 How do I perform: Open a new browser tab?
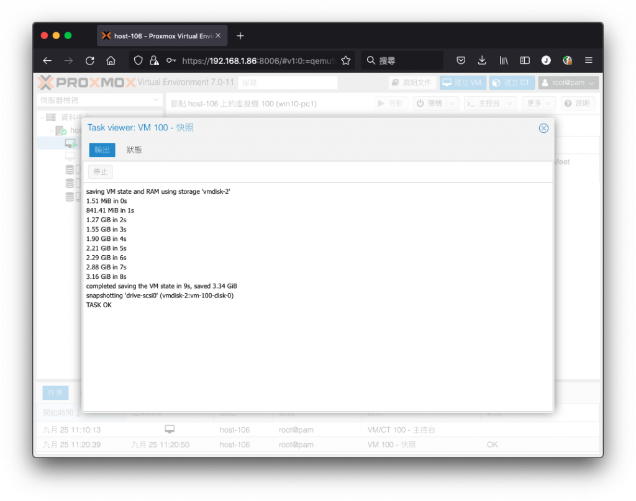pyautogui.click(x=240, y=36)
